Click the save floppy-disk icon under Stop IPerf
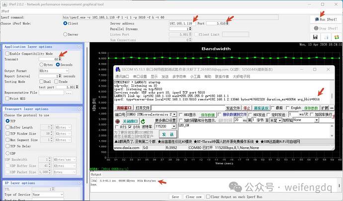The height and width of the screenshot is (201, 343). point(315,37)
